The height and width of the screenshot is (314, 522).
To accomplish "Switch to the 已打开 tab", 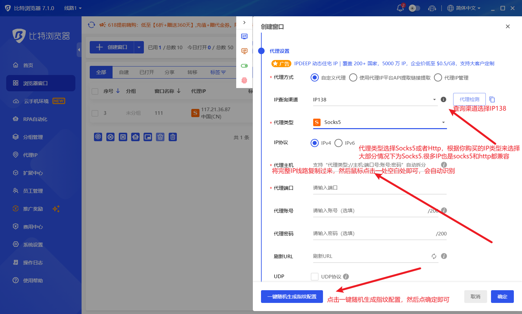I will (x=147, y=72).
